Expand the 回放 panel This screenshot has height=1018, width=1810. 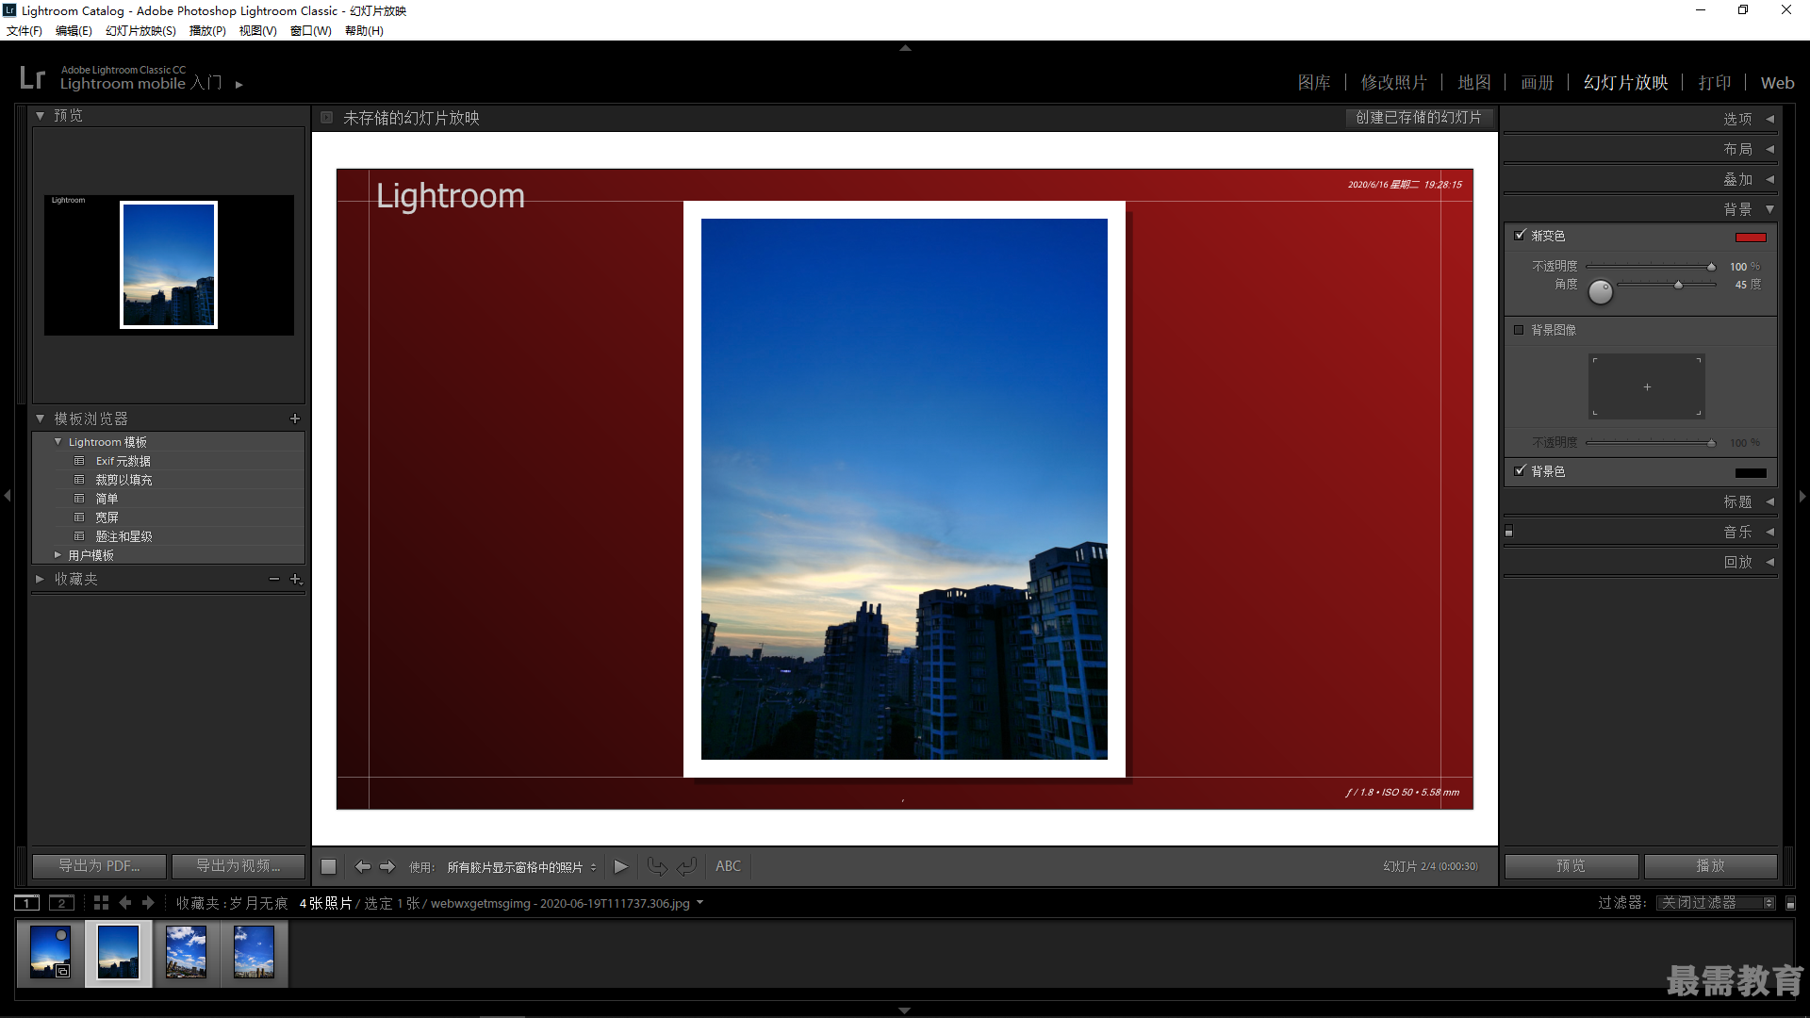click(1769, 563)
